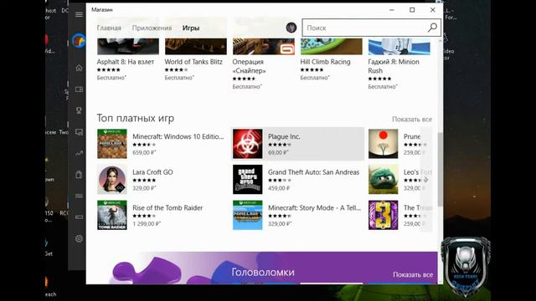Click the Бесплатно label under Hill Climb Racing
This screenshot has height=301, width=536.
[315, 78]
